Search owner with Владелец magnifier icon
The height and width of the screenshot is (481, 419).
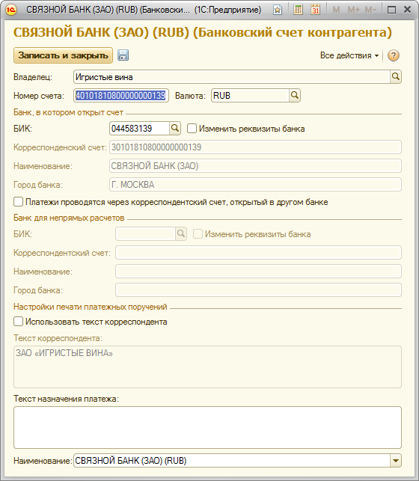tap(396, 77)
